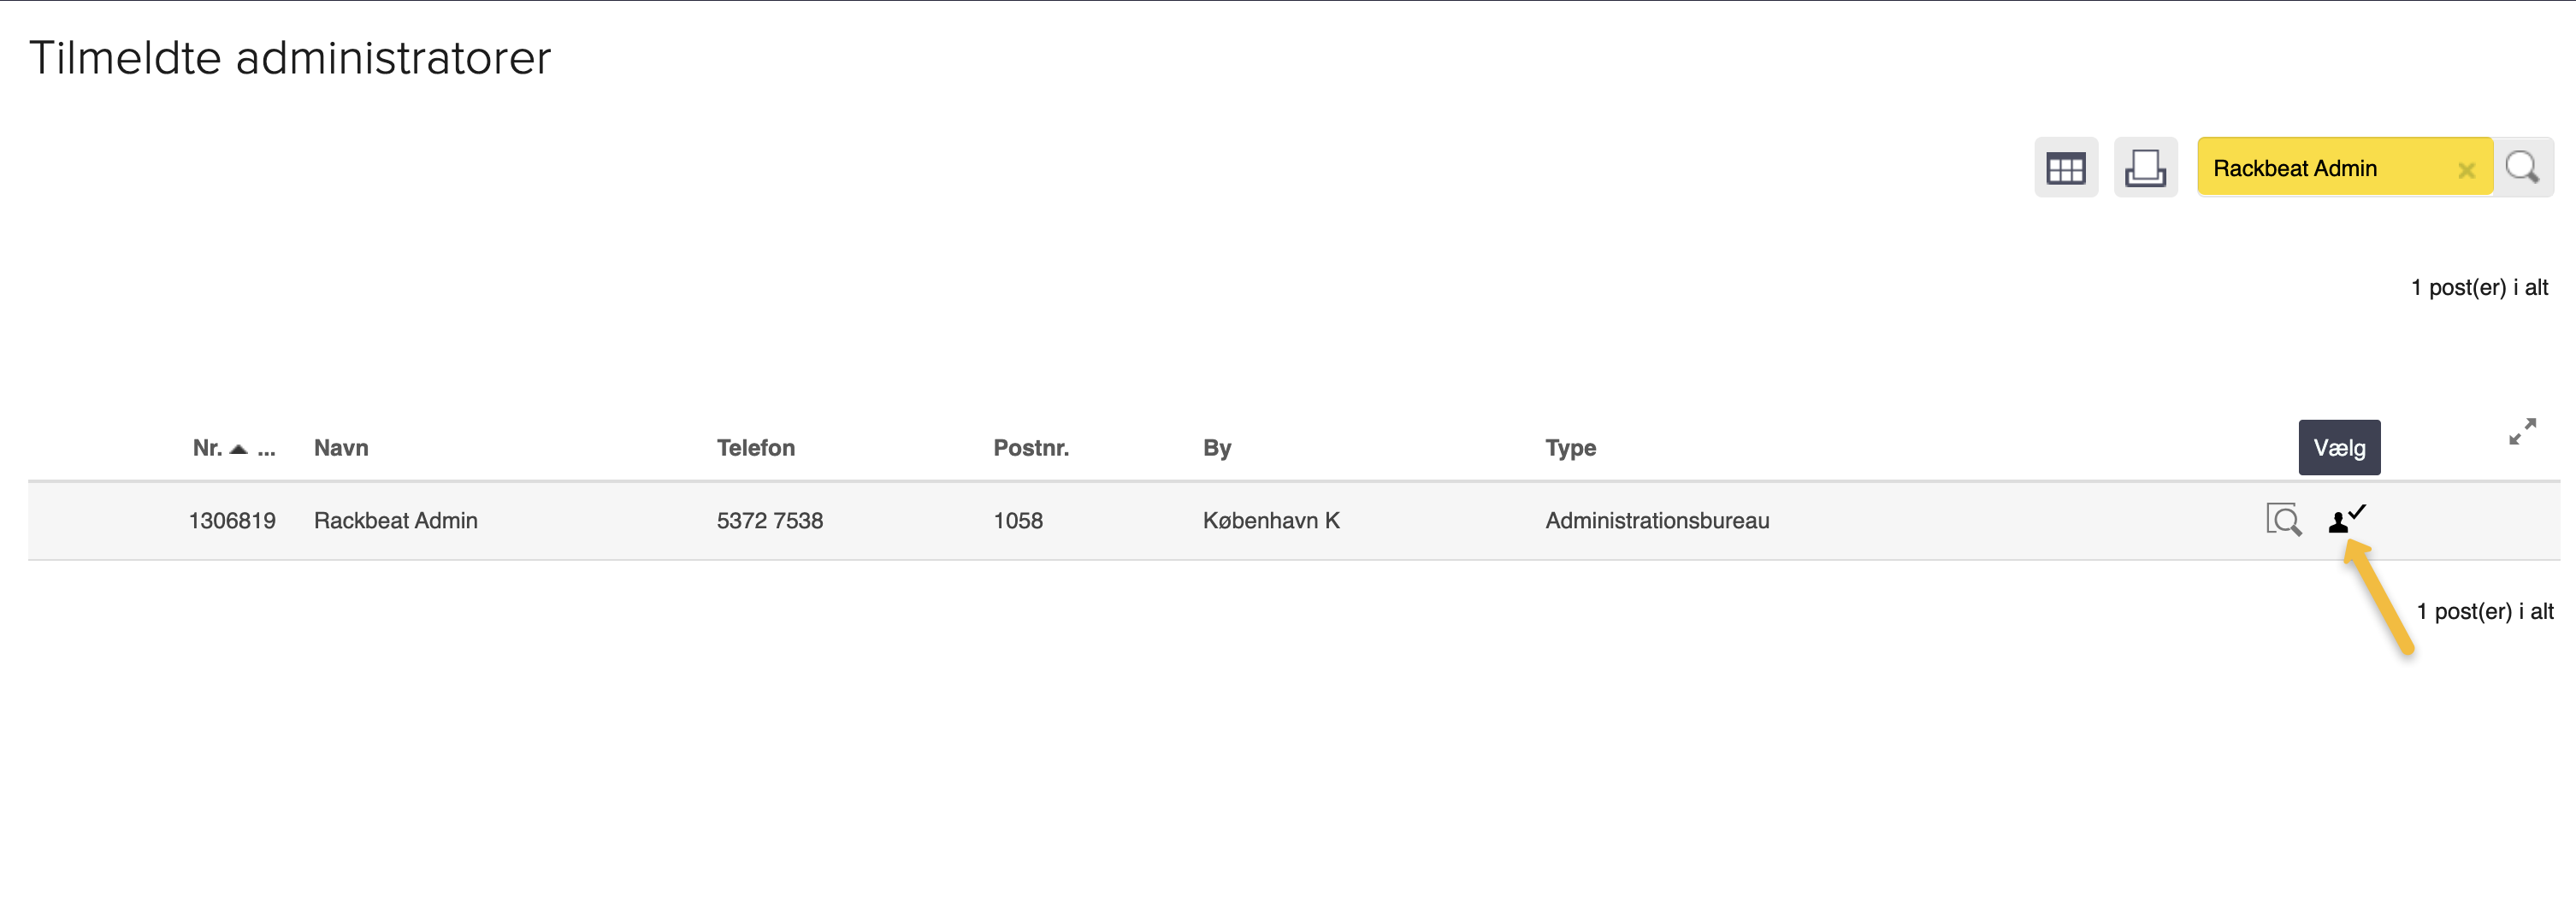This screenshot has height=913, width=2576.
Task: Click the Administrationsbureau type cell
Action: coord(1656,521)
